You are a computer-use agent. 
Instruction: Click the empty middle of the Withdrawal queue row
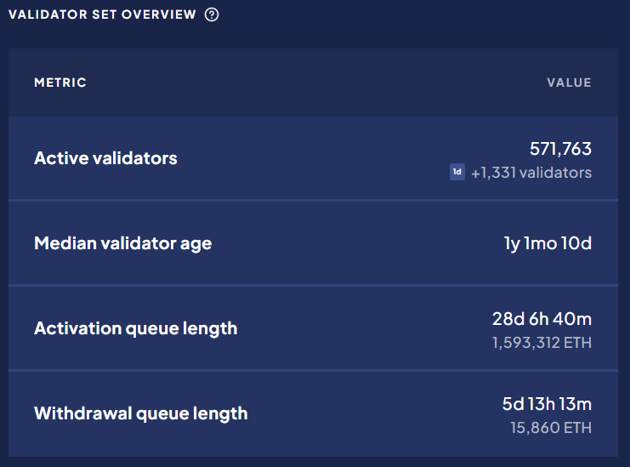[373, 414]
